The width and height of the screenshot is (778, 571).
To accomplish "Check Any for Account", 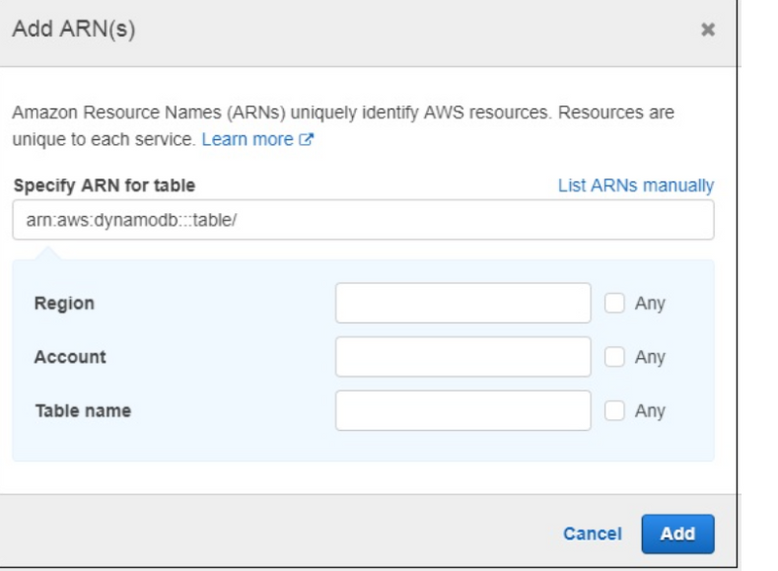I will tap(615, 357).
